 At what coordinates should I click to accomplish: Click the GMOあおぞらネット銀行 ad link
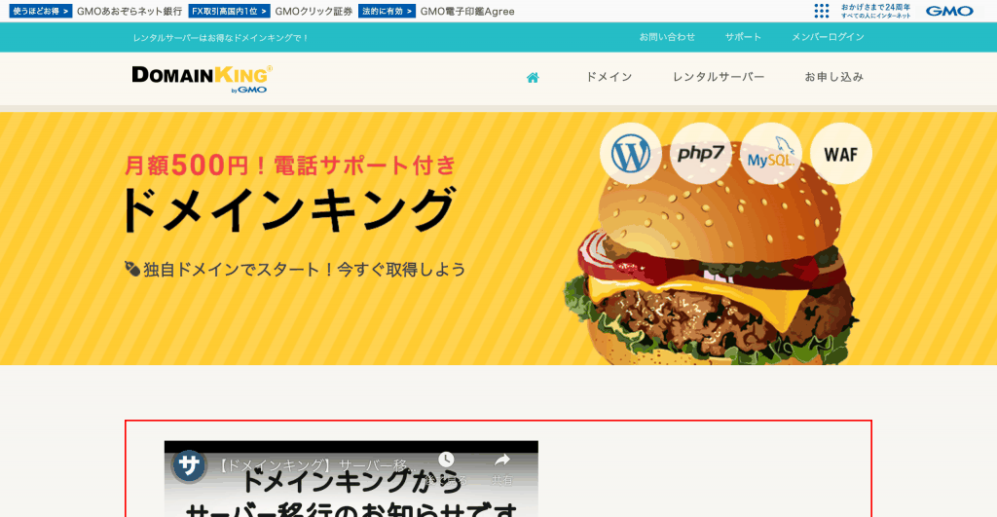(129, 12)
